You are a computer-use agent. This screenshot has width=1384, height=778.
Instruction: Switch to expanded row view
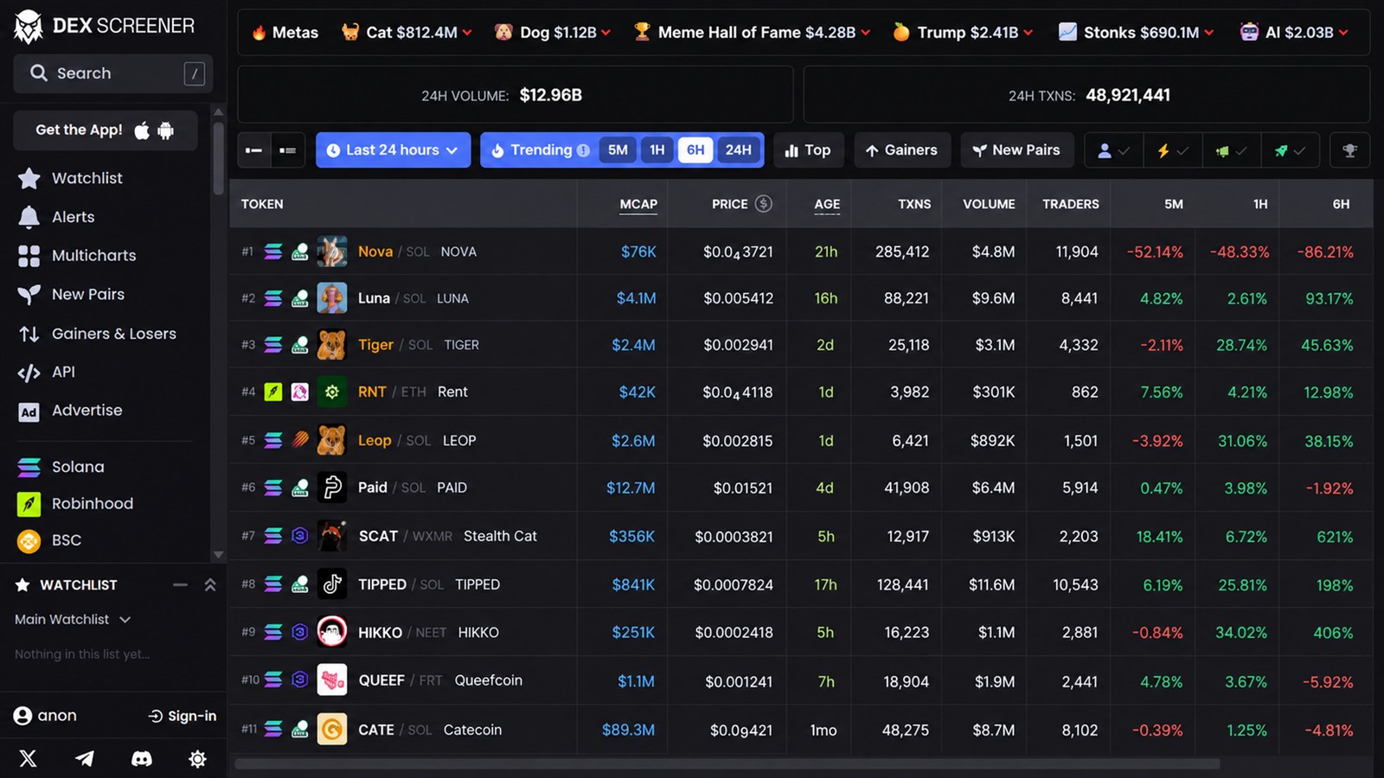pyautogui.click(x=288, y=150)
